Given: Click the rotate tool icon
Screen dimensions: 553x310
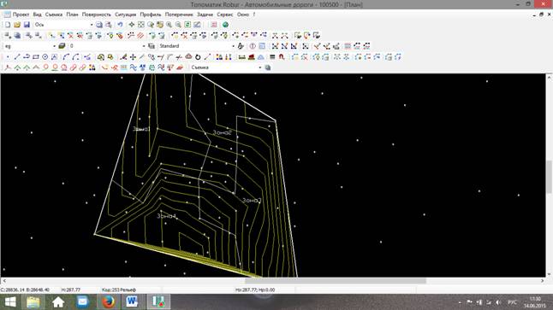Looking at the screenshot, I should coord(198,57).
